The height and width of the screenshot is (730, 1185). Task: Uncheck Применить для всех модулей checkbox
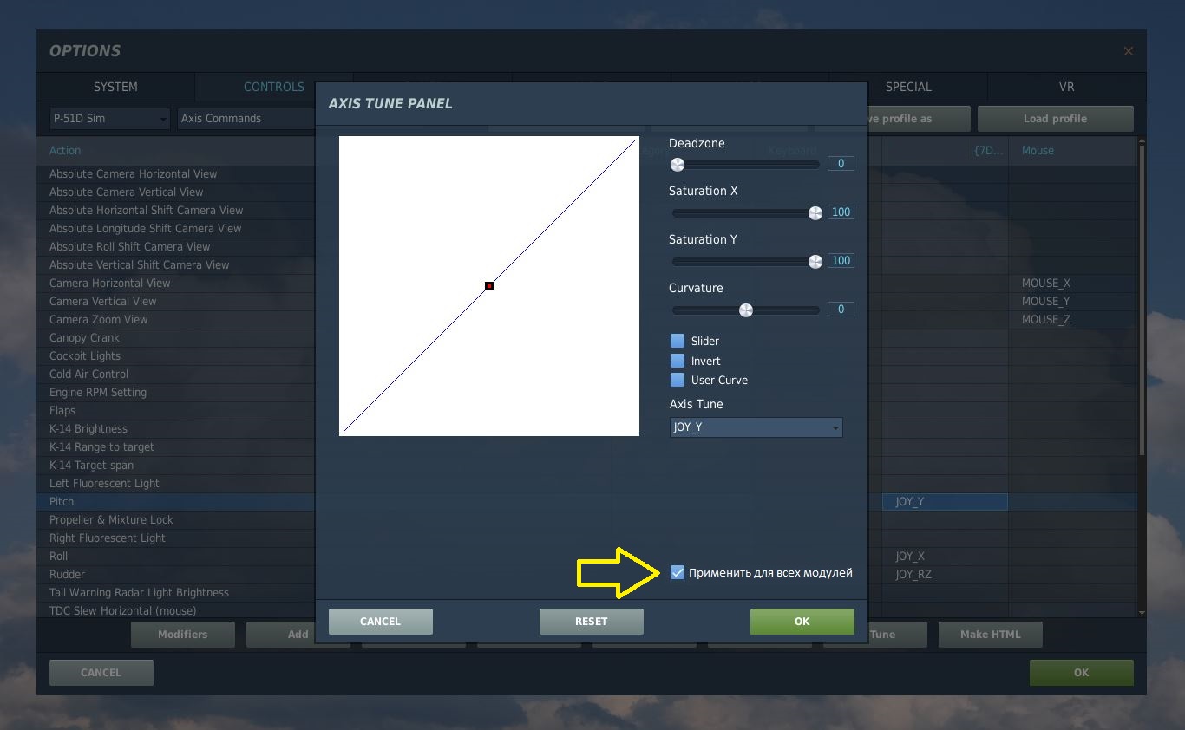(678, 572)
